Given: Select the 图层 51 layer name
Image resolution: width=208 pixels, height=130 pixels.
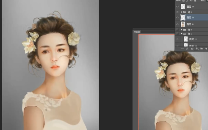Looking at the screenshot, I should pyautogui.click(x=190, y=24).
